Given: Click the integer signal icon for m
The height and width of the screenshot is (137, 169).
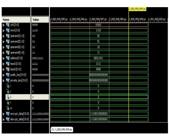Looking at the screenshot, I should pyautogui.click(x=8, y=108).
